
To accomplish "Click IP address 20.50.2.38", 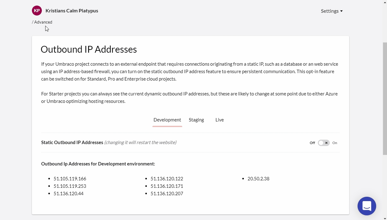I will [x=258, y=179].
